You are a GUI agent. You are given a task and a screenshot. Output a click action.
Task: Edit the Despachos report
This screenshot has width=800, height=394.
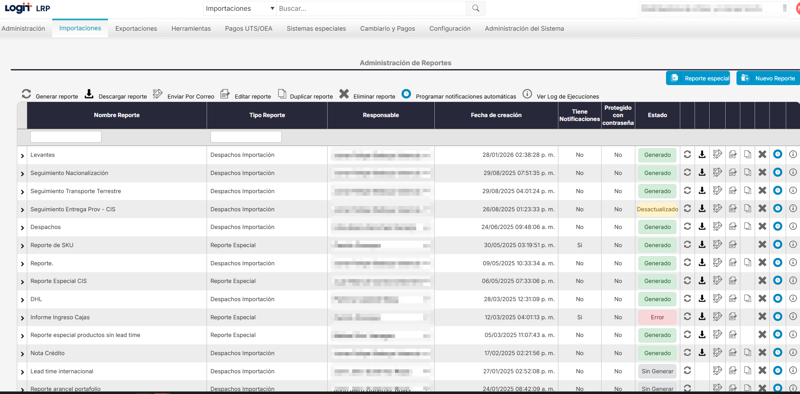click(733, 227)
